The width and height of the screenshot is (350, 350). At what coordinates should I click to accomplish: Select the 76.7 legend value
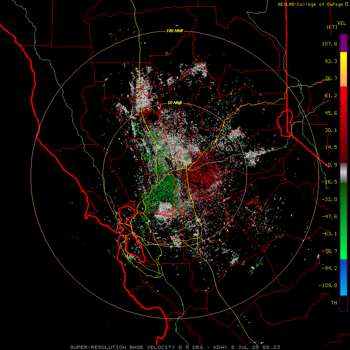click(x=331, y=78)
